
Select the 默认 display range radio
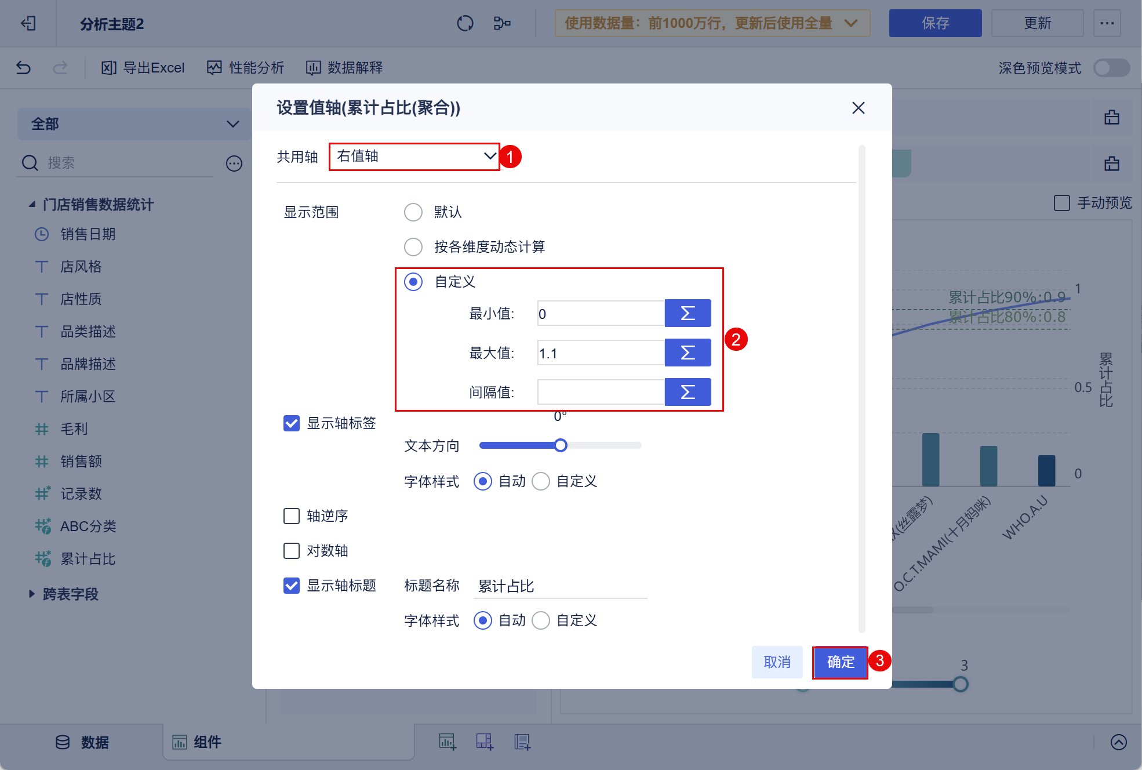(413, 212)
